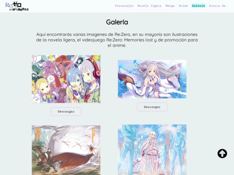This screenshot has width=234, height=175.
Task: Click Descargar under the chibi group image
Action: point(66,111)
